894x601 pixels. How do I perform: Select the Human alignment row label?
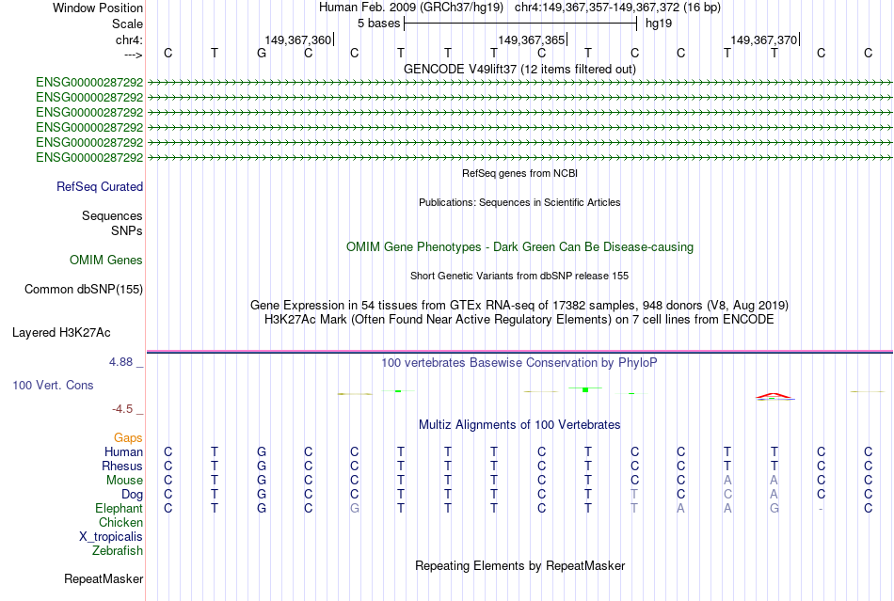pos(123,451)
